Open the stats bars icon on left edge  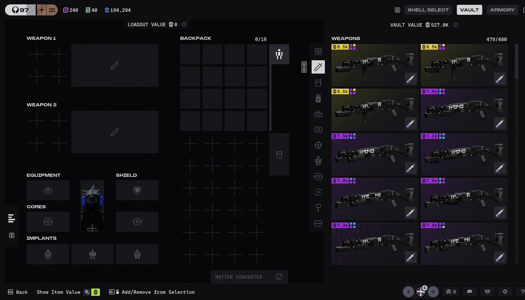click(x=12, y=218)
